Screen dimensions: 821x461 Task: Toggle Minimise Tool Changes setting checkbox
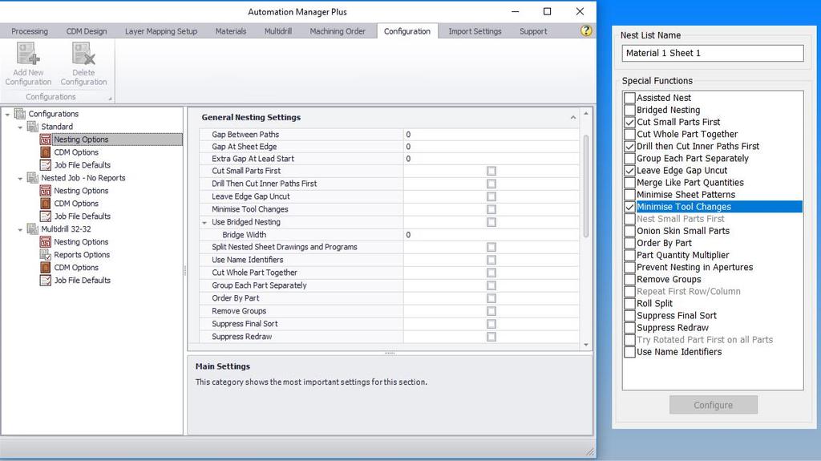(x=491, y=209)
